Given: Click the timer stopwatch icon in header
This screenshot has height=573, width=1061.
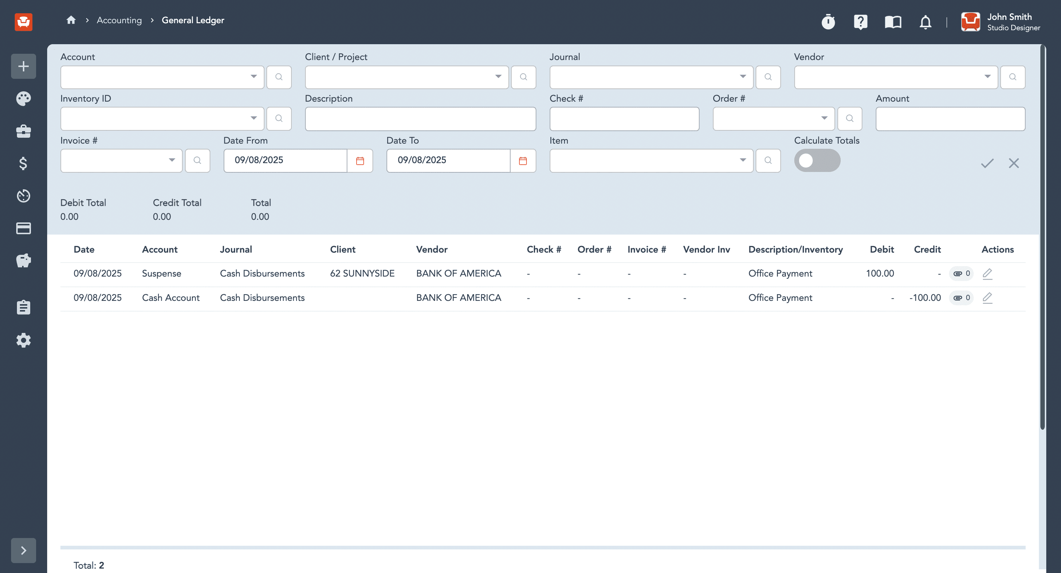Looking at the screenshot, I should coord(828,21).
